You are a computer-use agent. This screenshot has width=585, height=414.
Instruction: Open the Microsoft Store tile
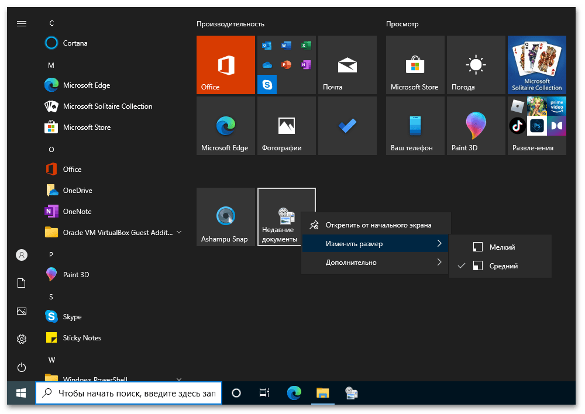[x=415, y=65]
